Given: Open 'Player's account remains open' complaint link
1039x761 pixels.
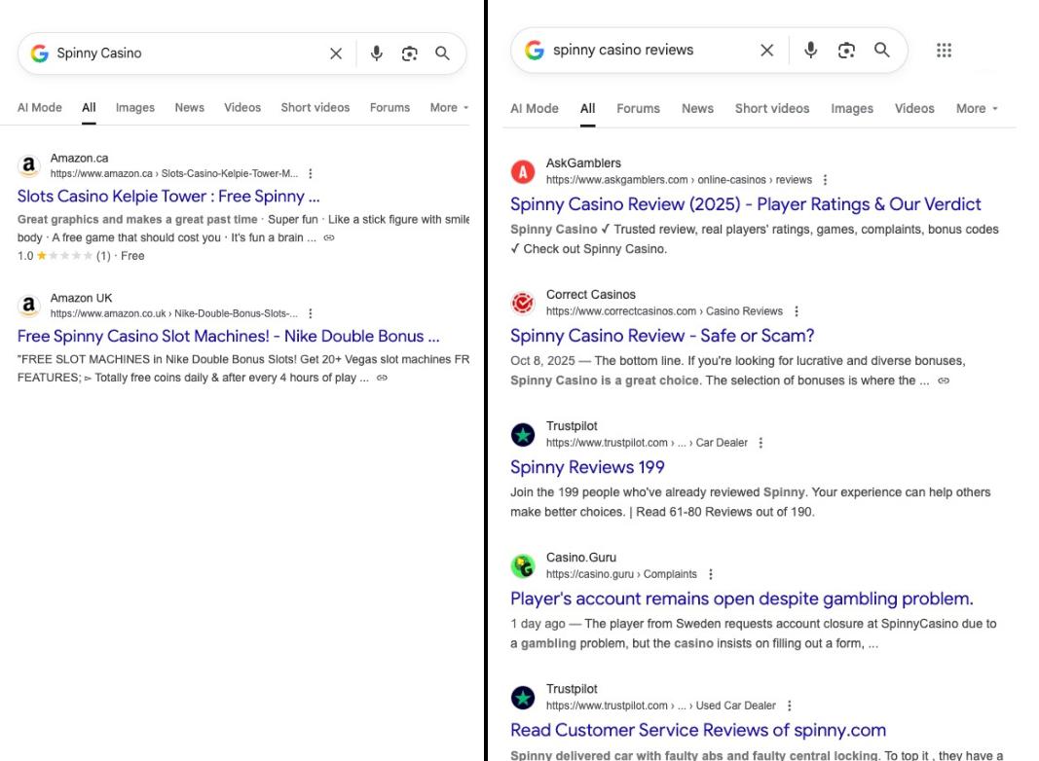Looking at the screenshot, I should point(741,598).
